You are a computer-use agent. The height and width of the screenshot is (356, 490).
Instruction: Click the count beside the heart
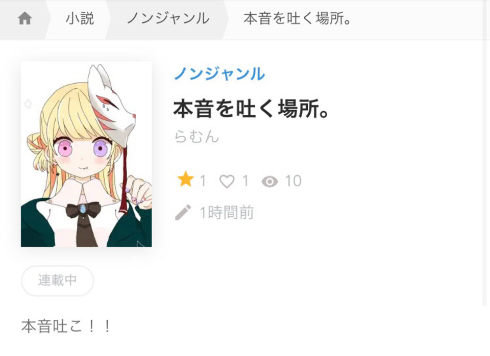click(x=246, y=181)
